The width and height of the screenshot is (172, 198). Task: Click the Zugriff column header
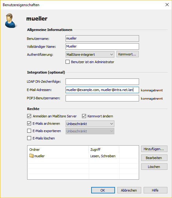pyautogui.click(x=104, y=150)
